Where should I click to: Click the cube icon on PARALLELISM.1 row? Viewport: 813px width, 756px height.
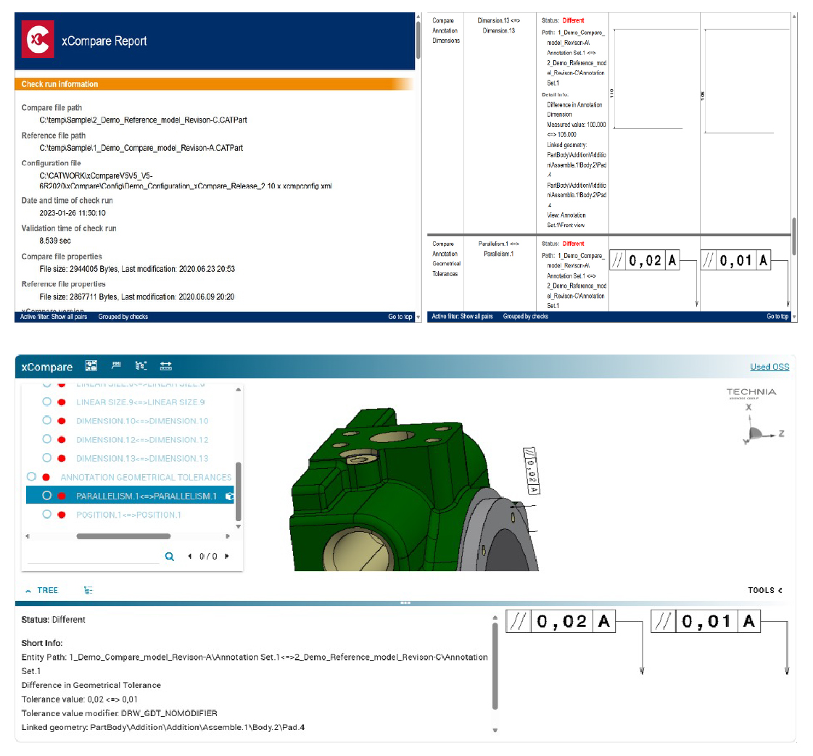pyautogui.click(x=229, y=497)
